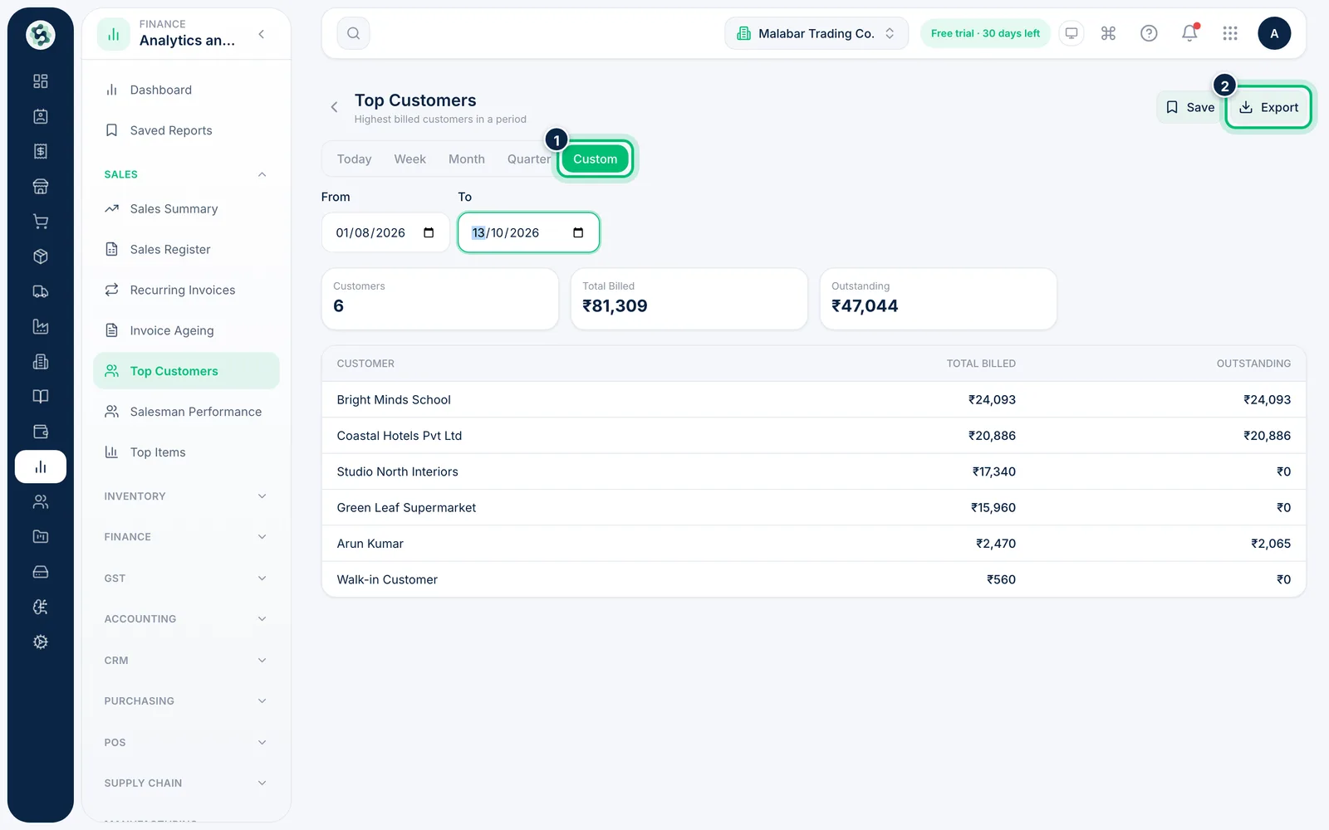Image resolution: width=1329 pixels, height=830 pixels.
Task: Click the Free trial 30 days left badge
Action: click(x=985, y=33)
